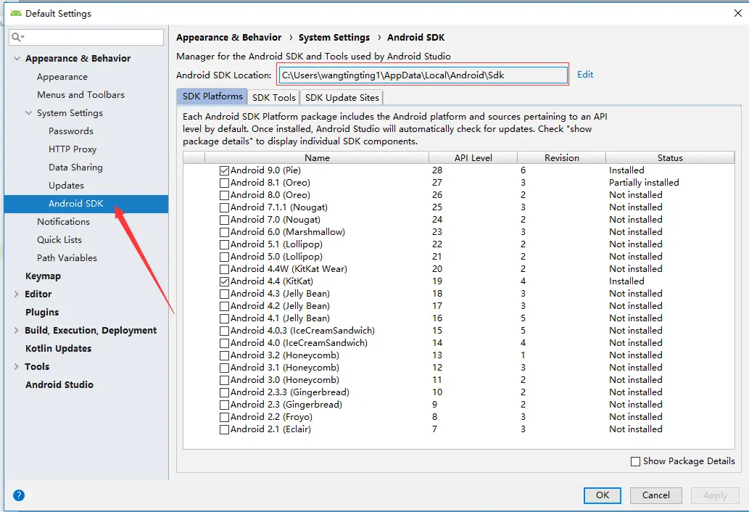
Task: Open Notifications settings
Action: tap(63, 222)
